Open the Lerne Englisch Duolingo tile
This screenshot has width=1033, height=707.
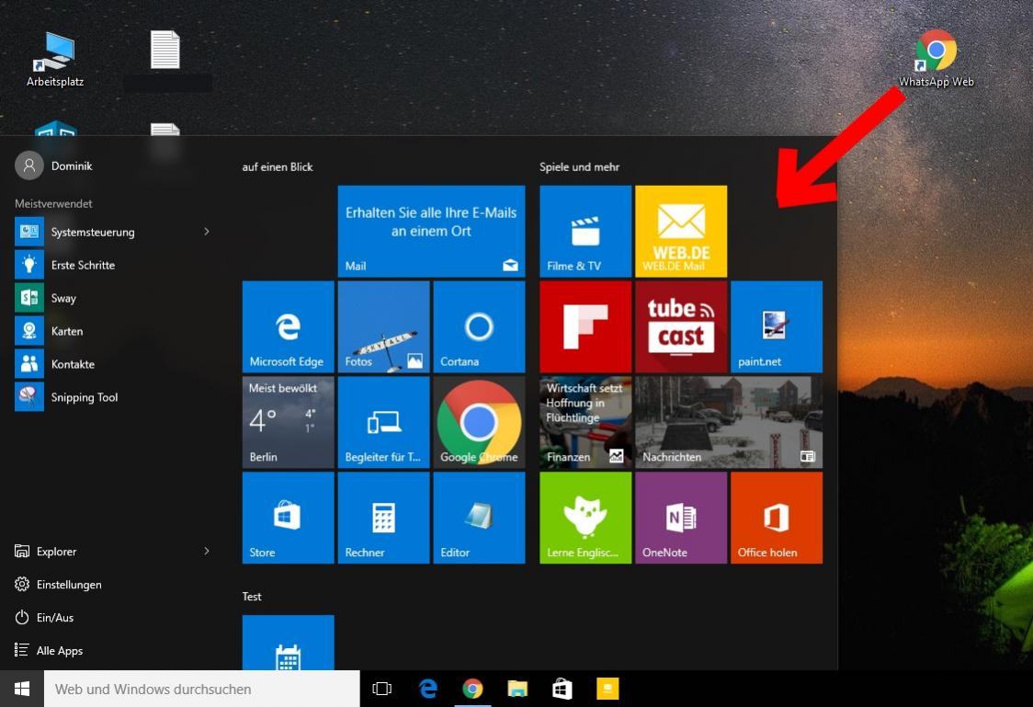585,518
